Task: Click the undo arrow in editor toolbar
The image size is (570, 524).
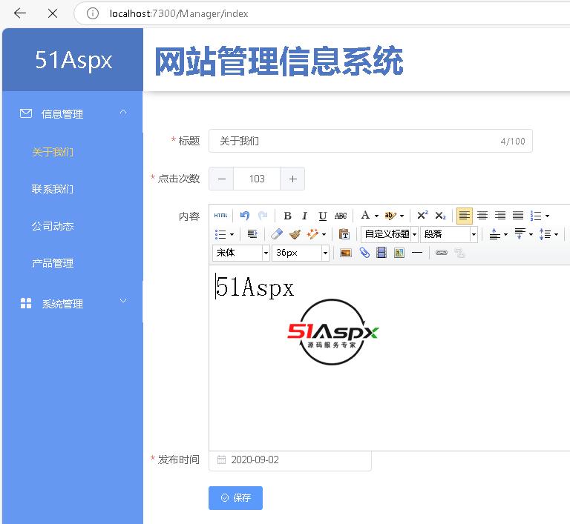Action: 245,216
